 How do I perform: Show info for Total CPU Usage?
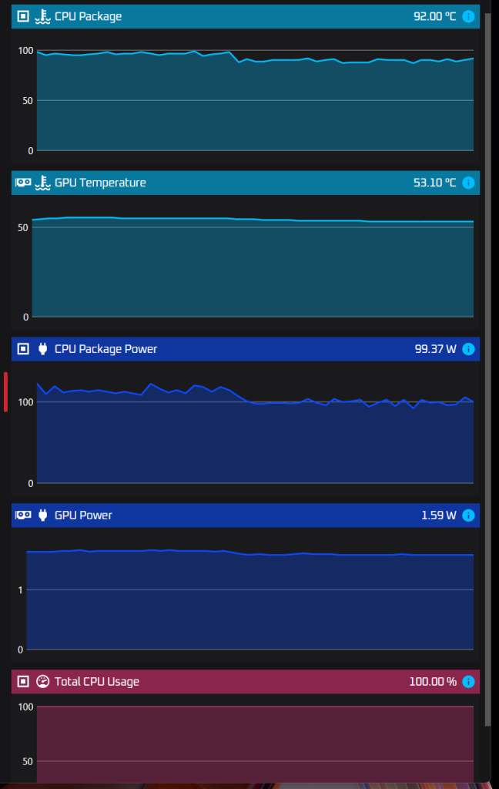[468, 682]
